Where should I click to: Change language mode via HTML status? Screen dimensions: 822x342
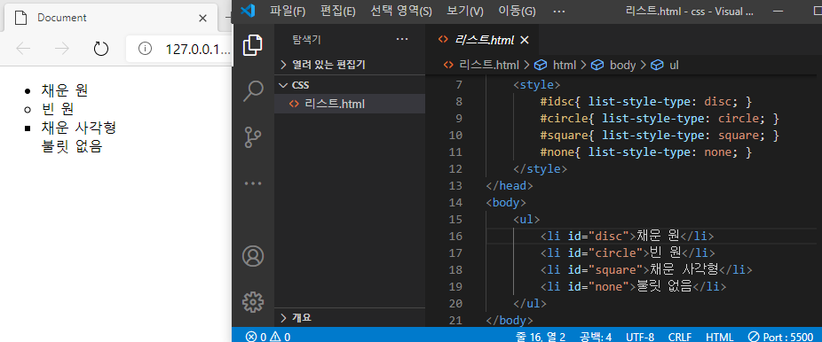tap(720, 337)
